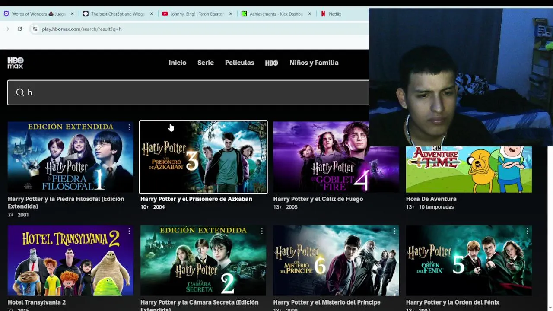This screenshot has height=311, width=553.
Task: Close The best ChatBot tab
Action: [151, 14]
